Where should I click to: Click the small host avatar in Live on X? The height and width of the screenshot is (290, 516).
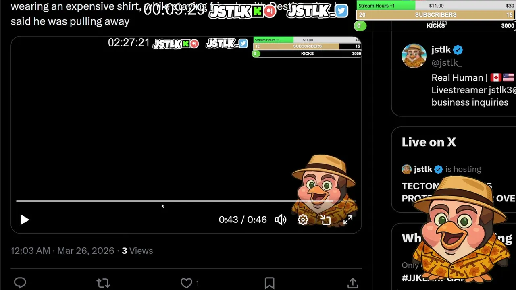tap(406, 169)
